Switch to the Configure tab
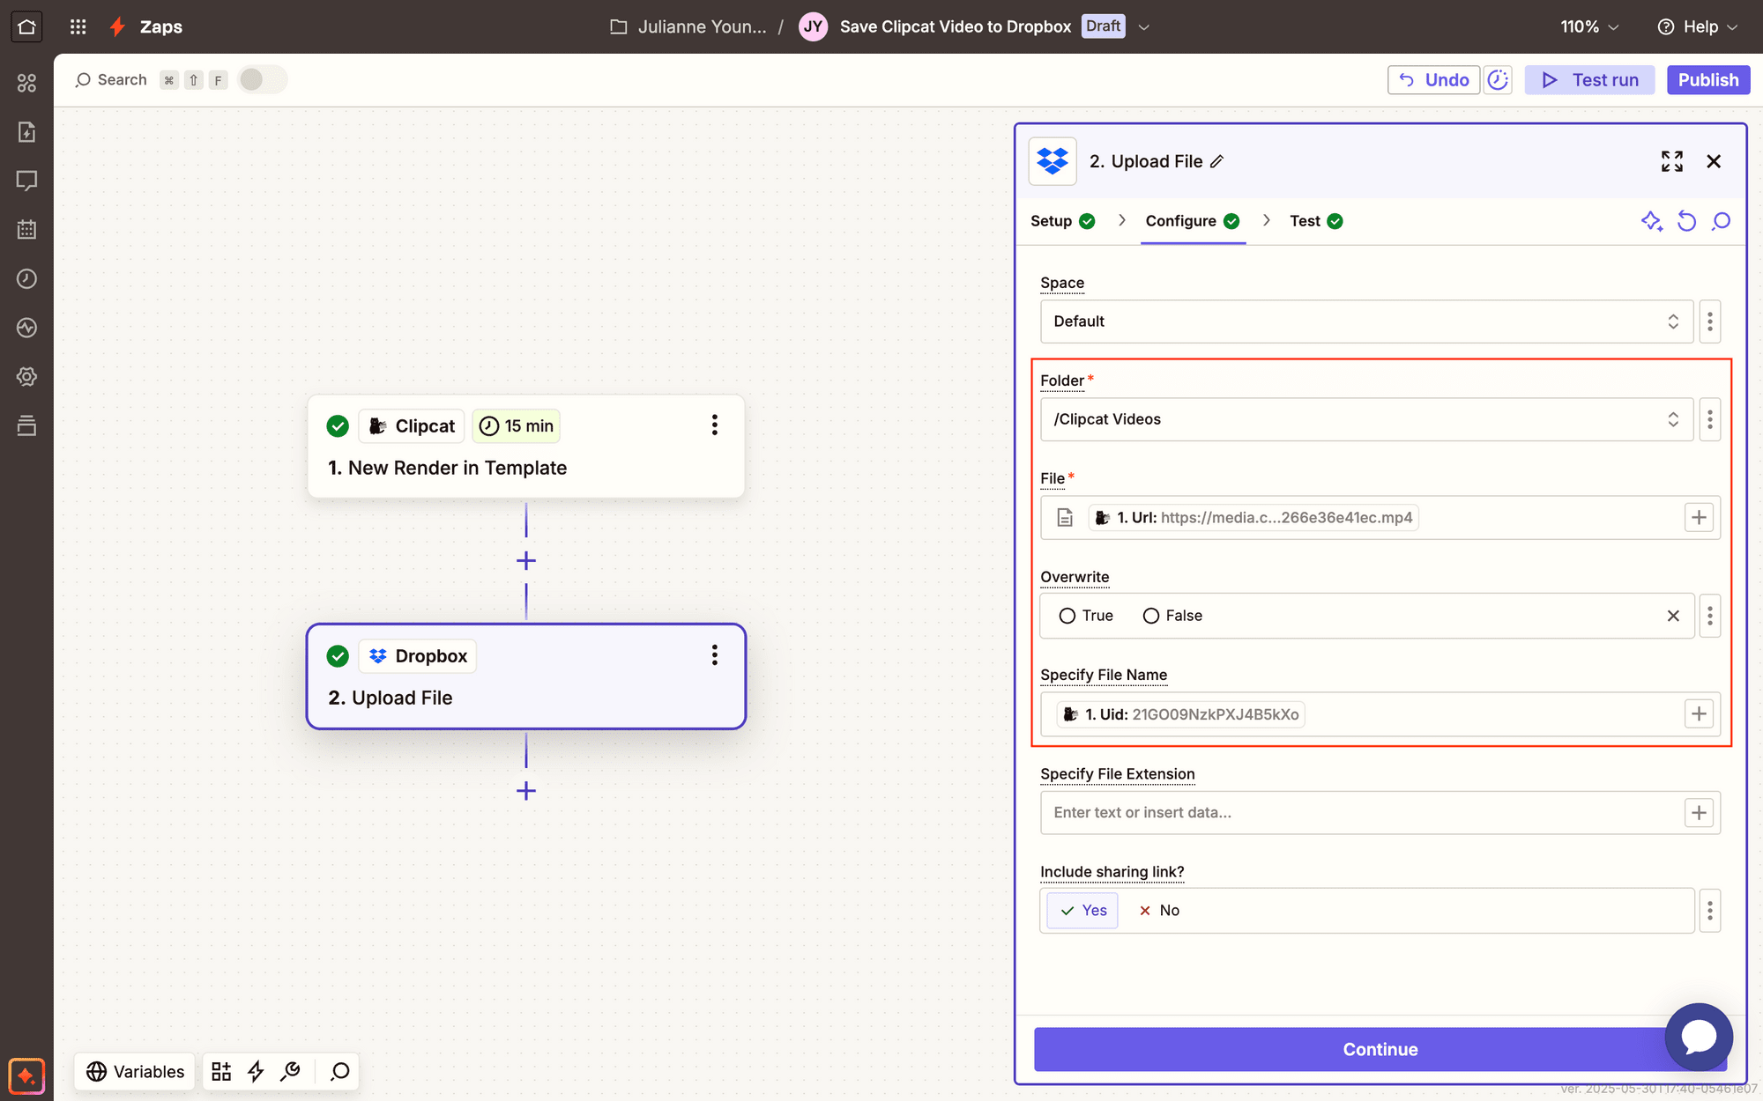This screenshot has height=1101, width=1763. point(1193,221)
